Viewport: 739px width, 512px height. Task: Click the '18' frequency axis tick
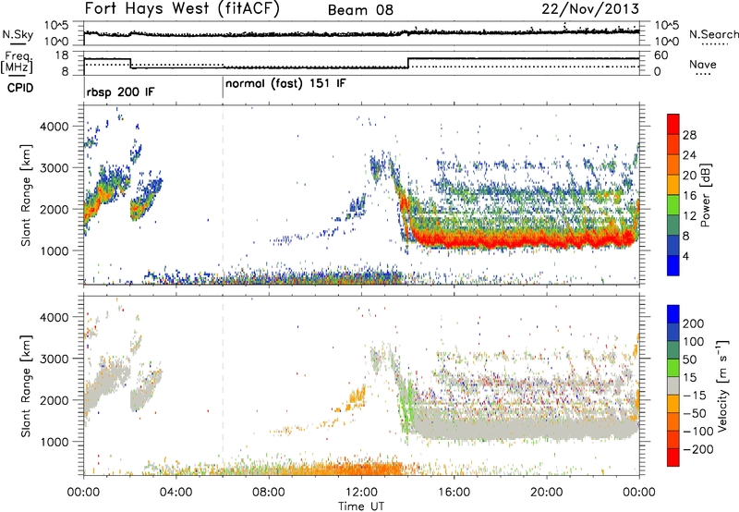click(x=62, y=55)
